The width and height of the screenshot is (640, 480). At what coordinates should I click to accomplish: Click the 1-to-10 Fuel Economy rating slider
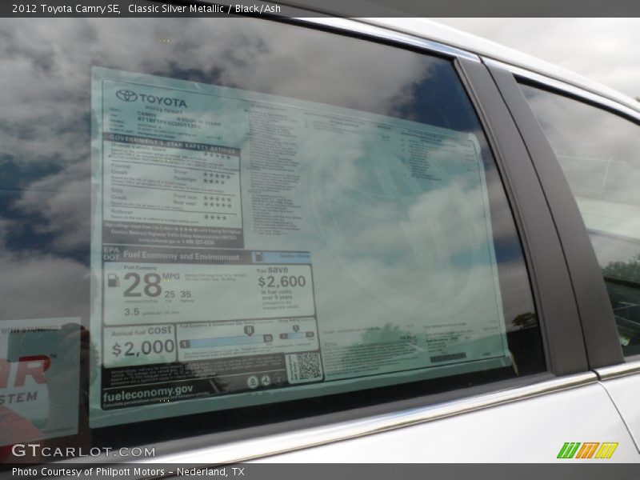coord(225,342)
